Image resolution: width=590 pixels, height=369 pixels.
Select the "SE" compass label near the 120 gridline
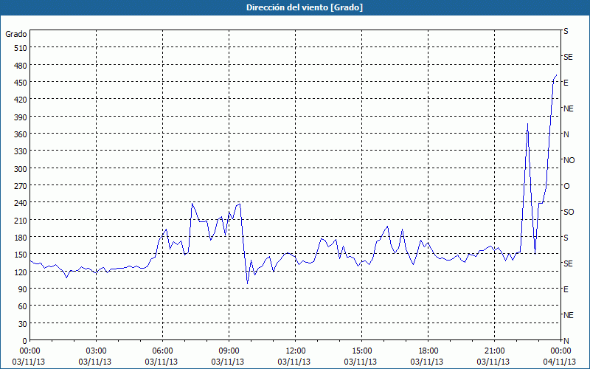[568, 264]
